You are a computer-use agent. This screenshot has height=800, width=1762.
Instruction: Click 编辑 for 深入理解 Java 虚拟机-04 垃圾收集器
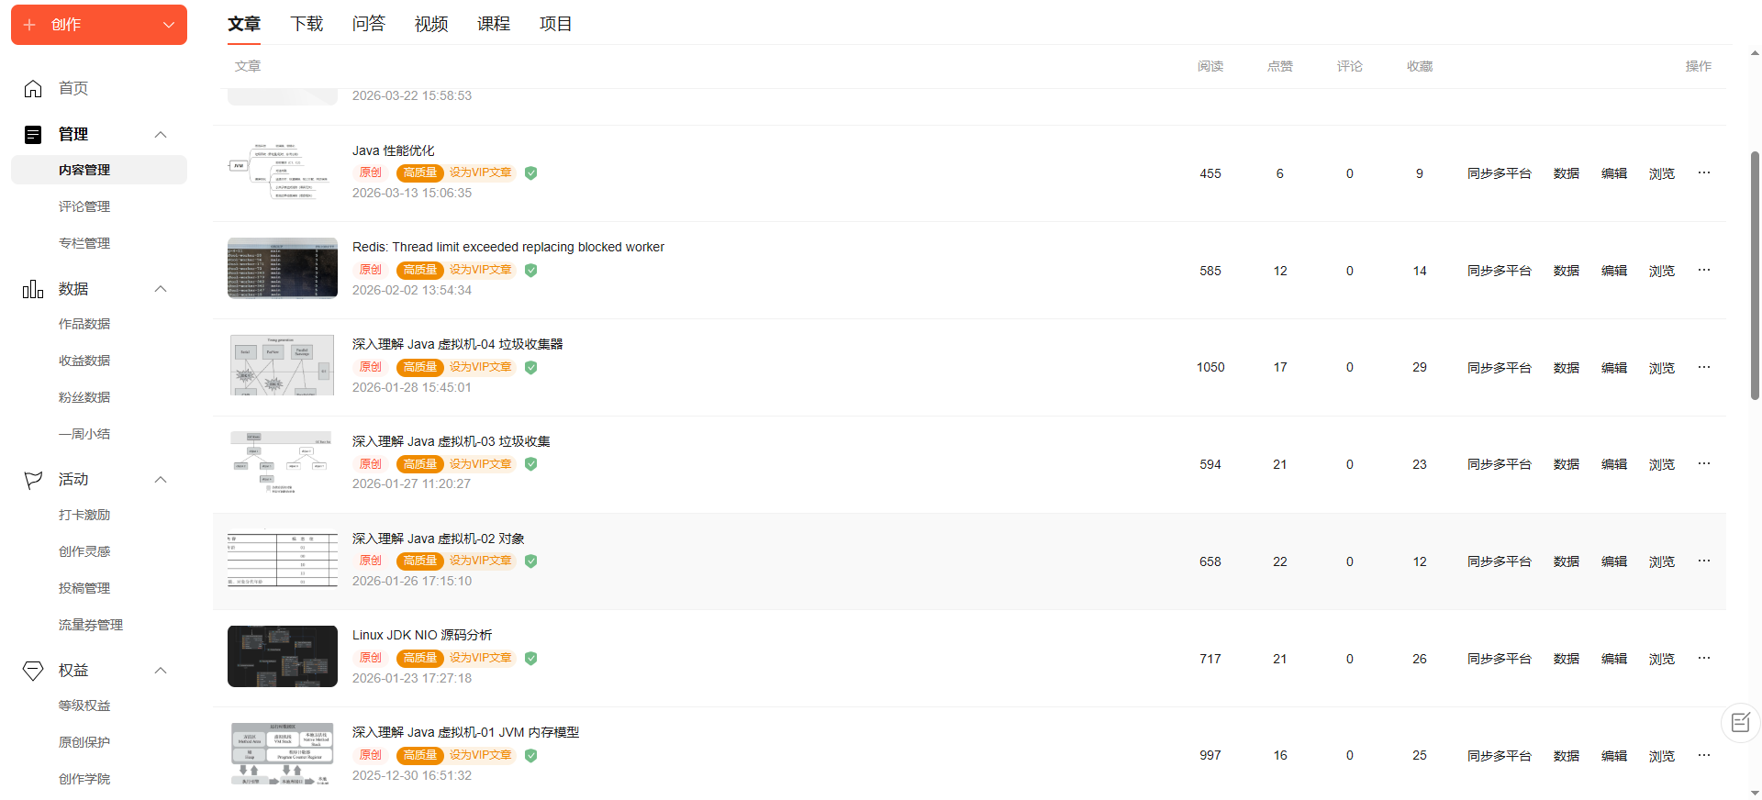[x=1613, y=368]
